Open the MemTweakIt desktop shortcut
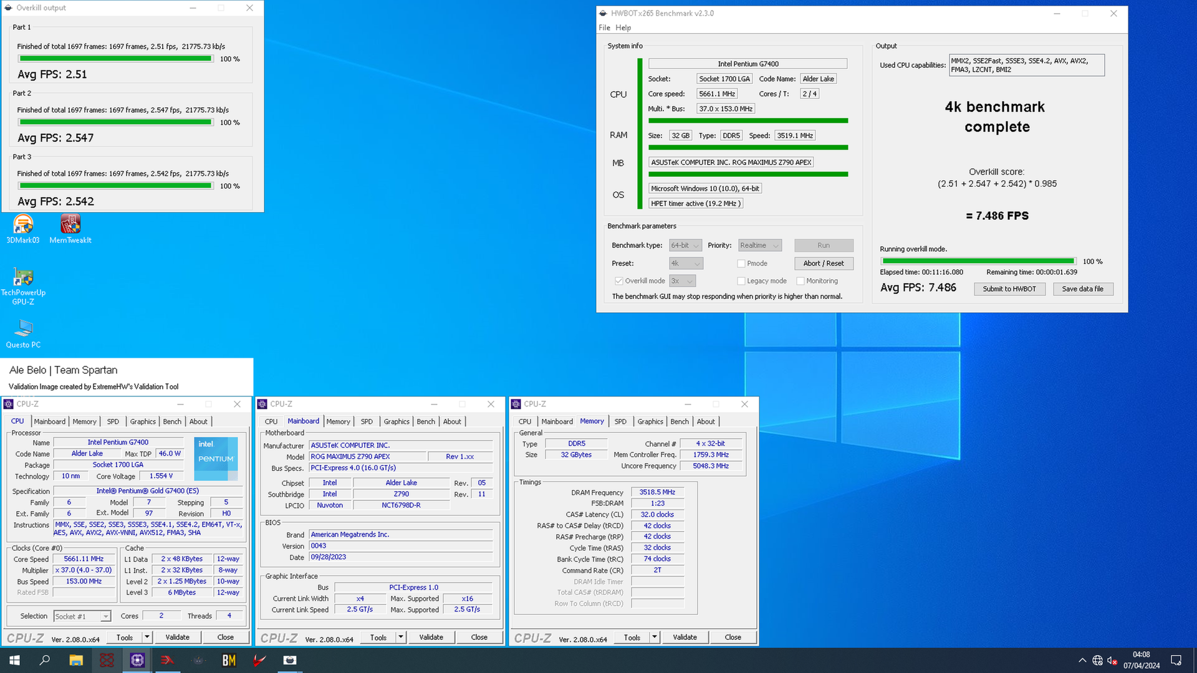 click(x=70, y=229)
